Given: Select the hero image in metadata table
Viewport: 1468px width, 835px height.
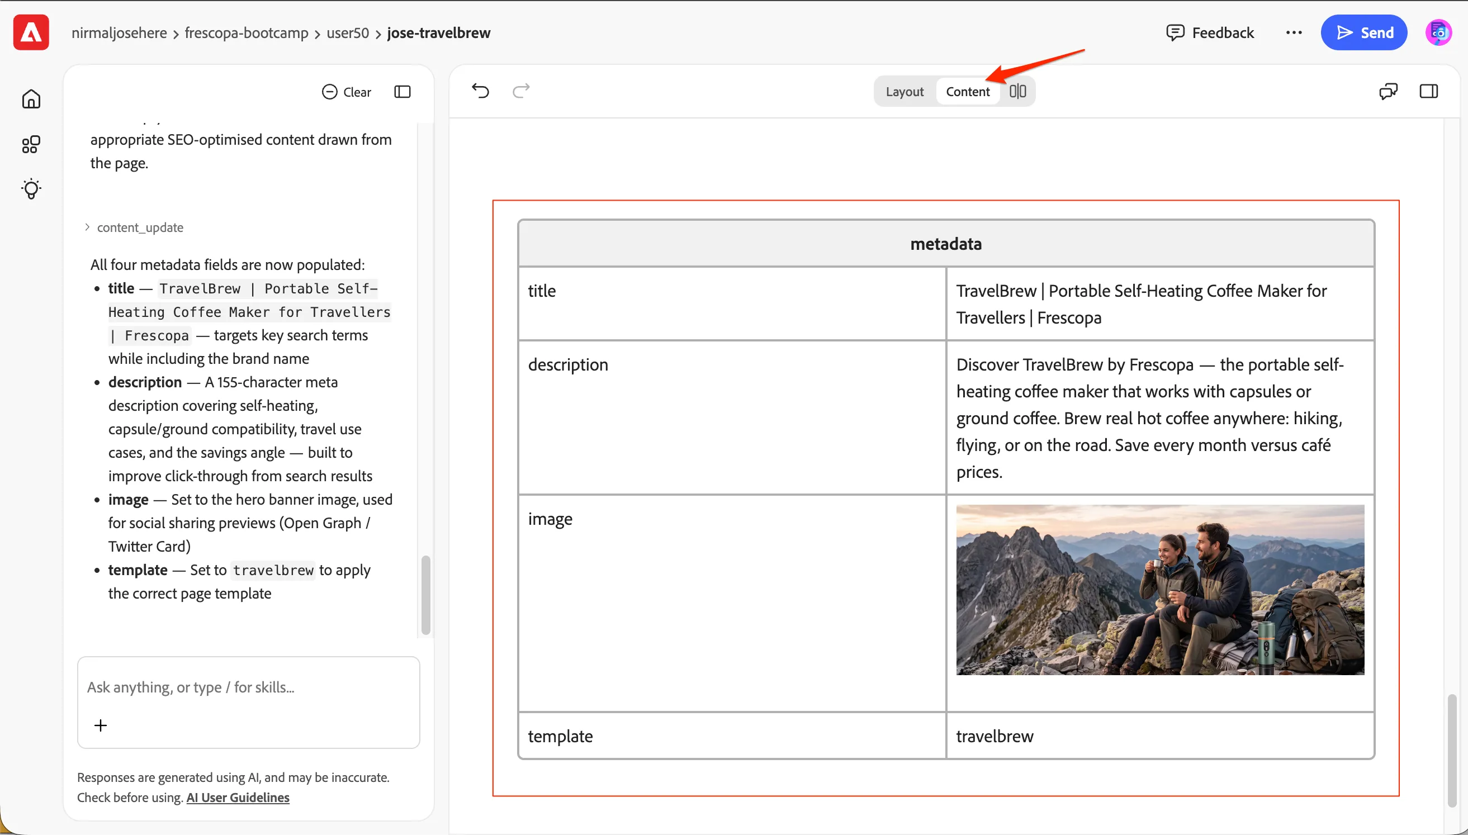Looking at the screenshot, I should tap(1159, 590).
